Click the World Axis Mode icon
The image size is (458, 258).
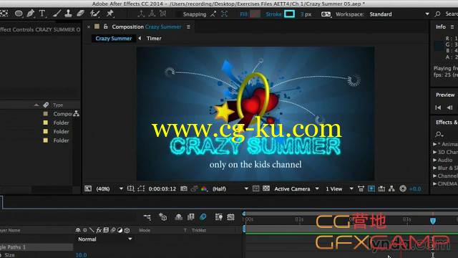(x=152, y=14)
